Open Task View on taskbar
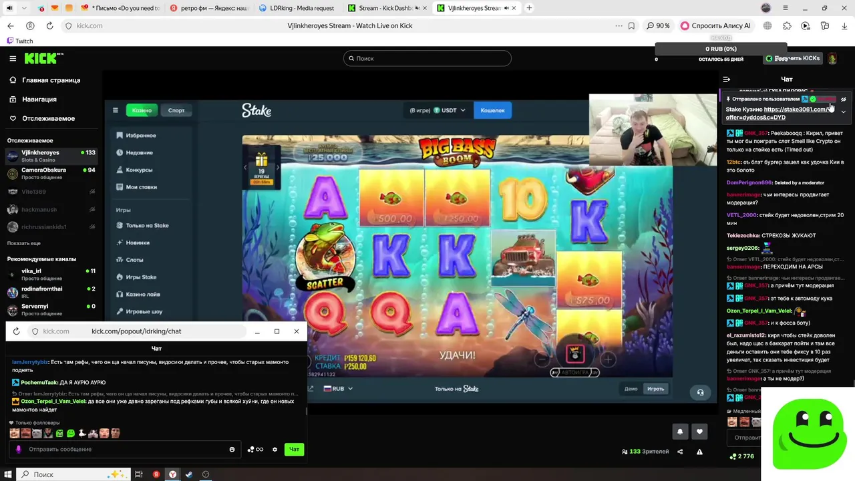Image resolution: width=855 pixels, height=481 pixels. (x=139, y=474)
